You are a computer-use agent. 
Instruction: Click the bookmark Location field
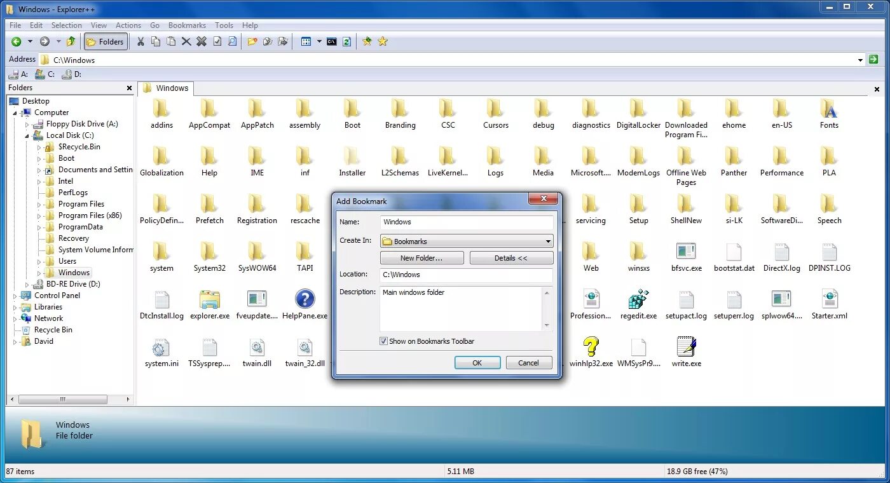click(467, 275)
